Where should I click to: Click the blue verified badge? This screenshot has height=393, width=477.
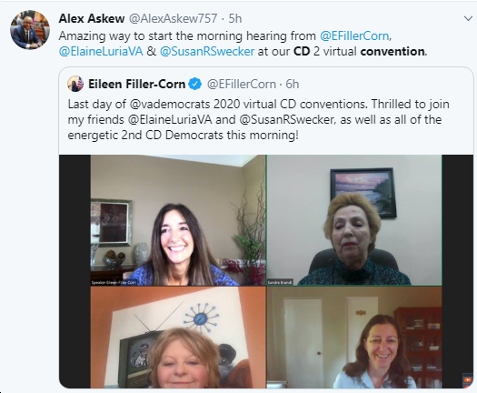coord(195,84)
